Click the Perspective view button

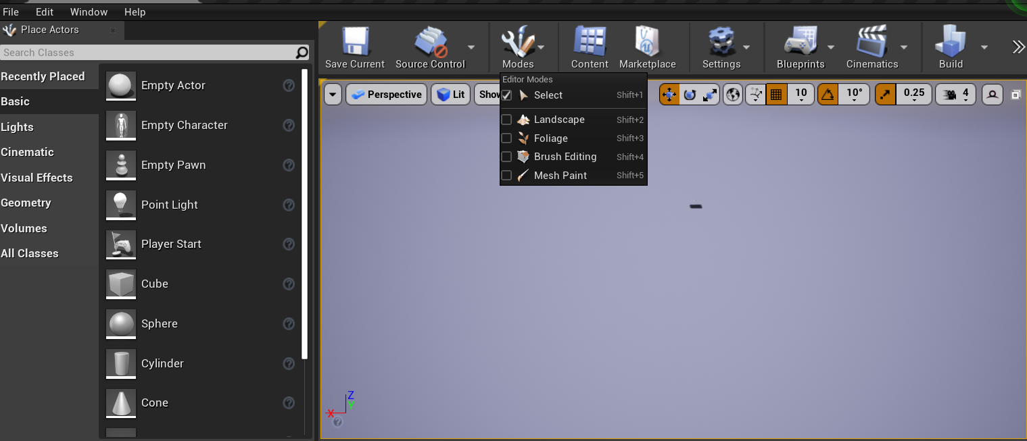coord(387,95)
